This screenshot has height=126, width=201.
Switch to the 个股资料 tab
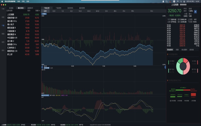pyautogui.click(x=58, y=8)
